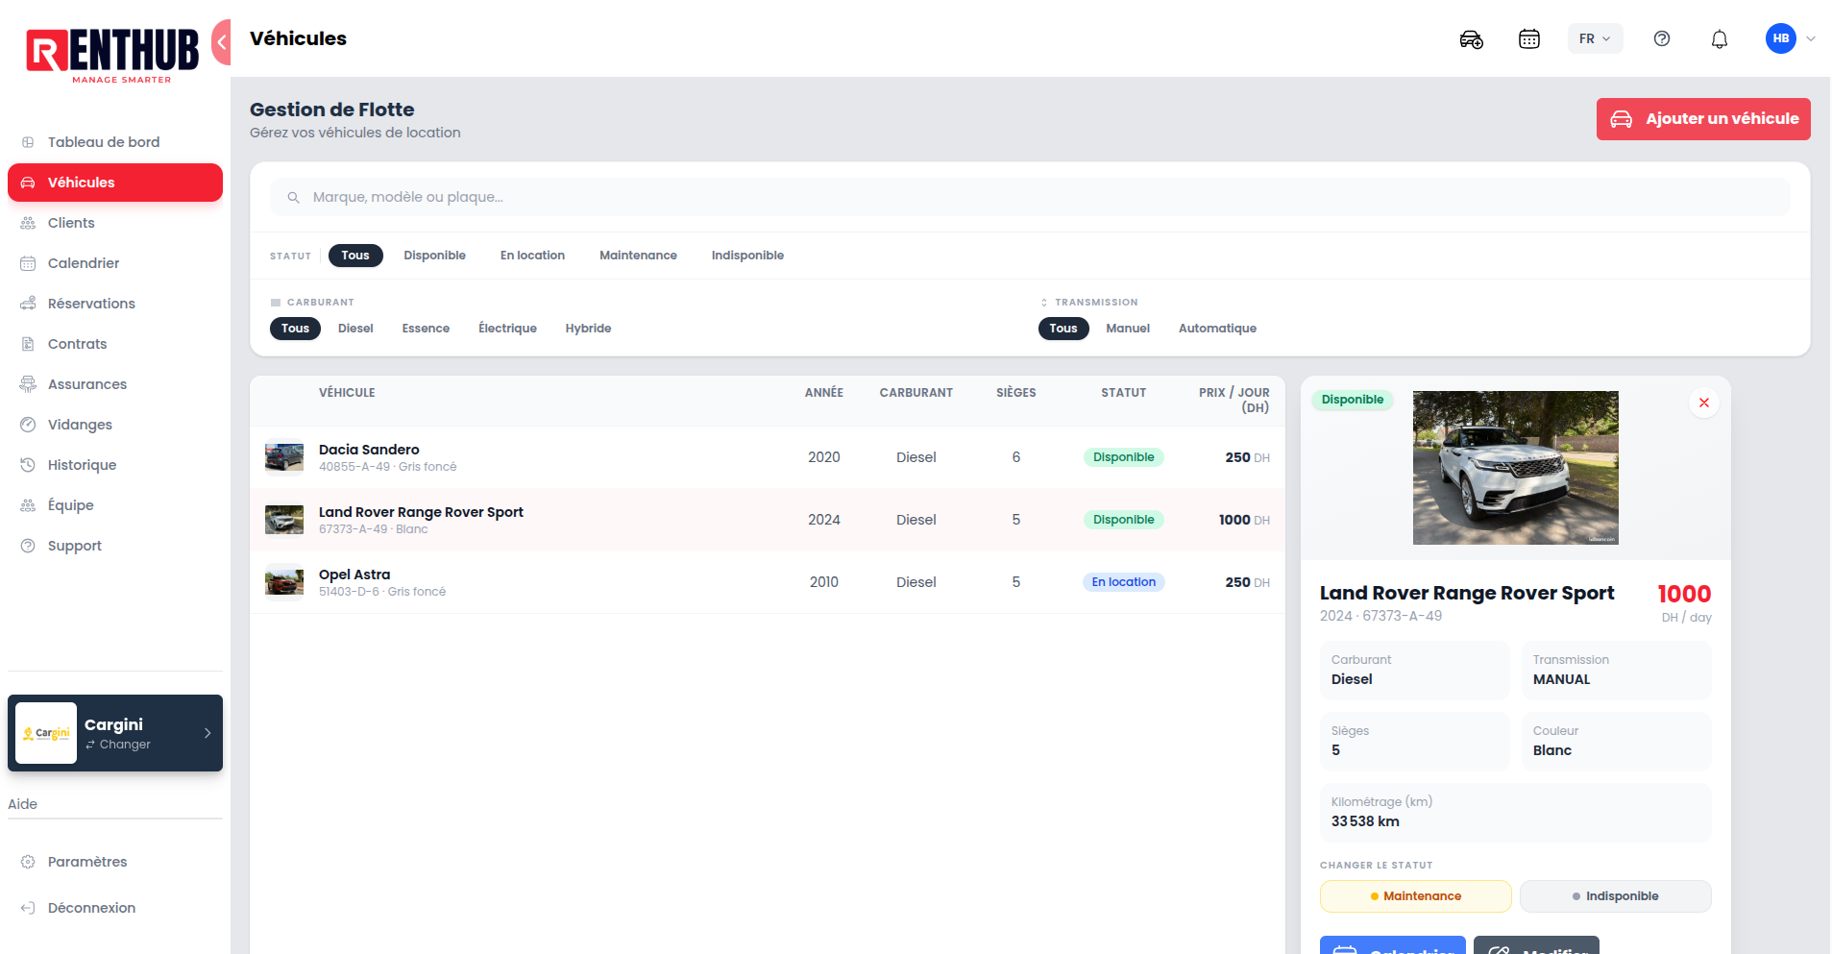Click the RentHub logo

(113, 56)
